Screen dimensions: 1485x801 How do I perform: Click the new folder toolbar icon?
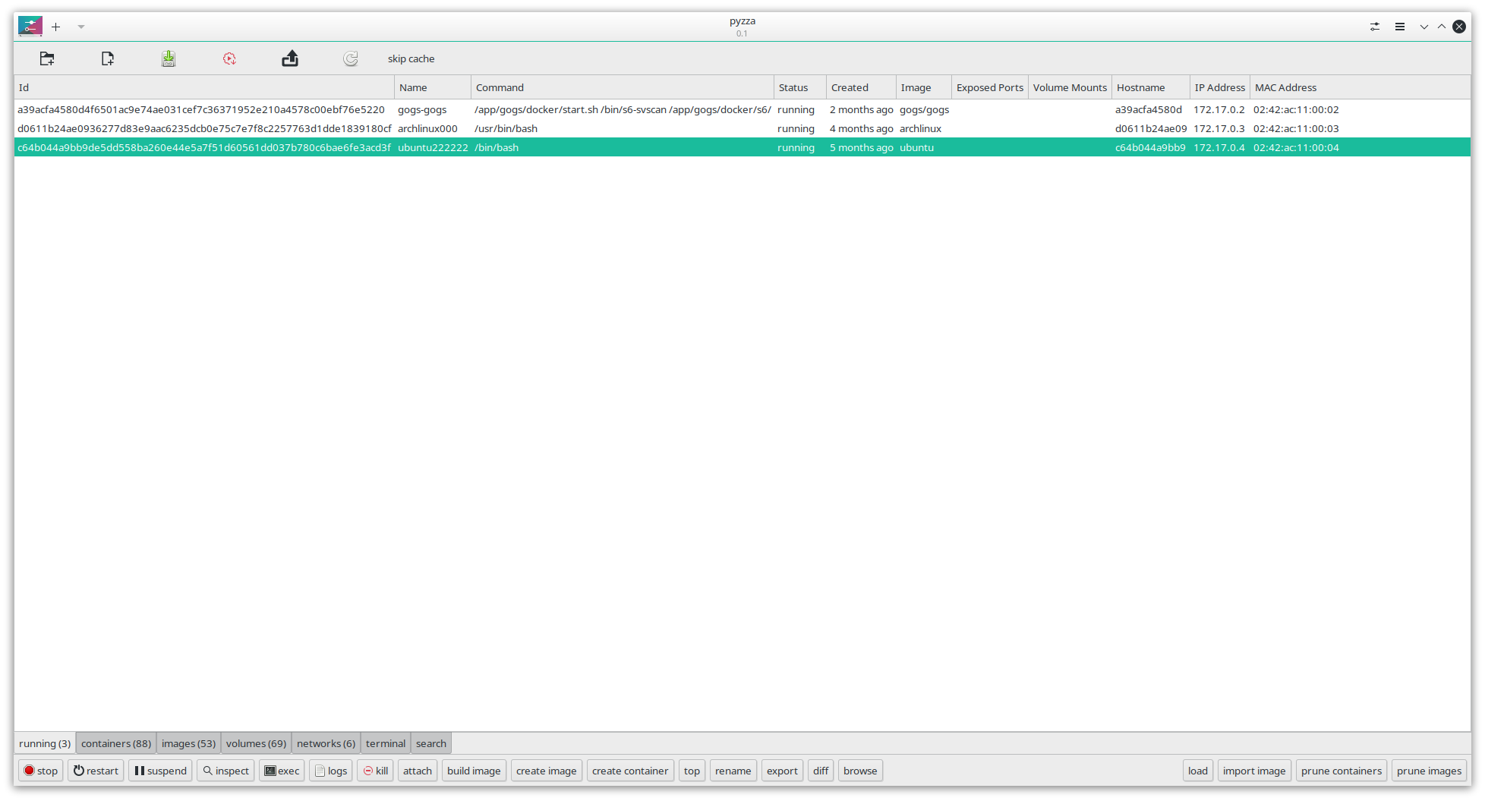(47, 58)
